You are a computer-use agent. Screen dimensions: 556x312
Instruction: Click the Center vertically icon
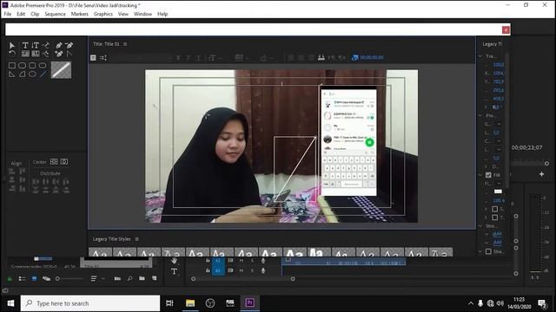pyautogui.click(x=54, y=162)
